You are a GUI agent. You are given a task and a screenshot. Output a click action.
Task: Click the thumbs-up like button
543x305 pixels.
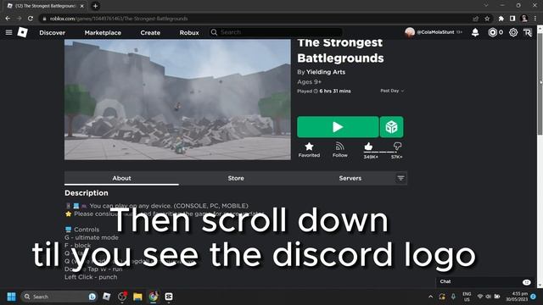click(368, 147)
